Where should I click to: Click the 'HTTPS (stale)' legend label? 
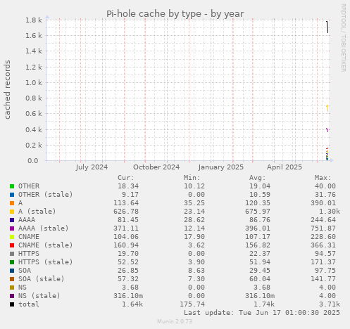pos(46,262)
